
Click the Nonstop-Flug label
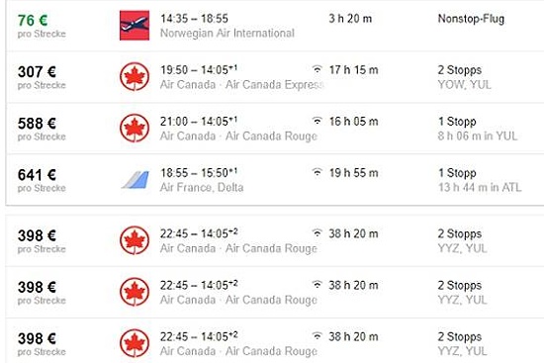(x=471, y=19)
